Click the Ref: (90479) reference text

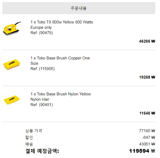tap(42, 33)
